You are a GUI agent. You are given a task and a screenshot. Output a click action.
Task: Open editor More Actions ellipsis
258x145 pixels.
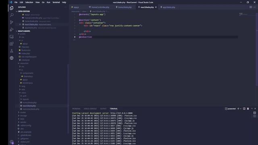(255, 7)
